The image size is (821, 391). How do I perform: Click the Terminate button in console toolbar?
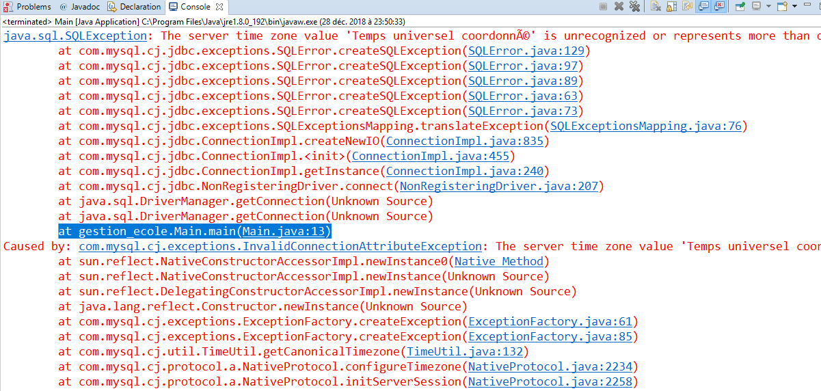tap(603, 6)
